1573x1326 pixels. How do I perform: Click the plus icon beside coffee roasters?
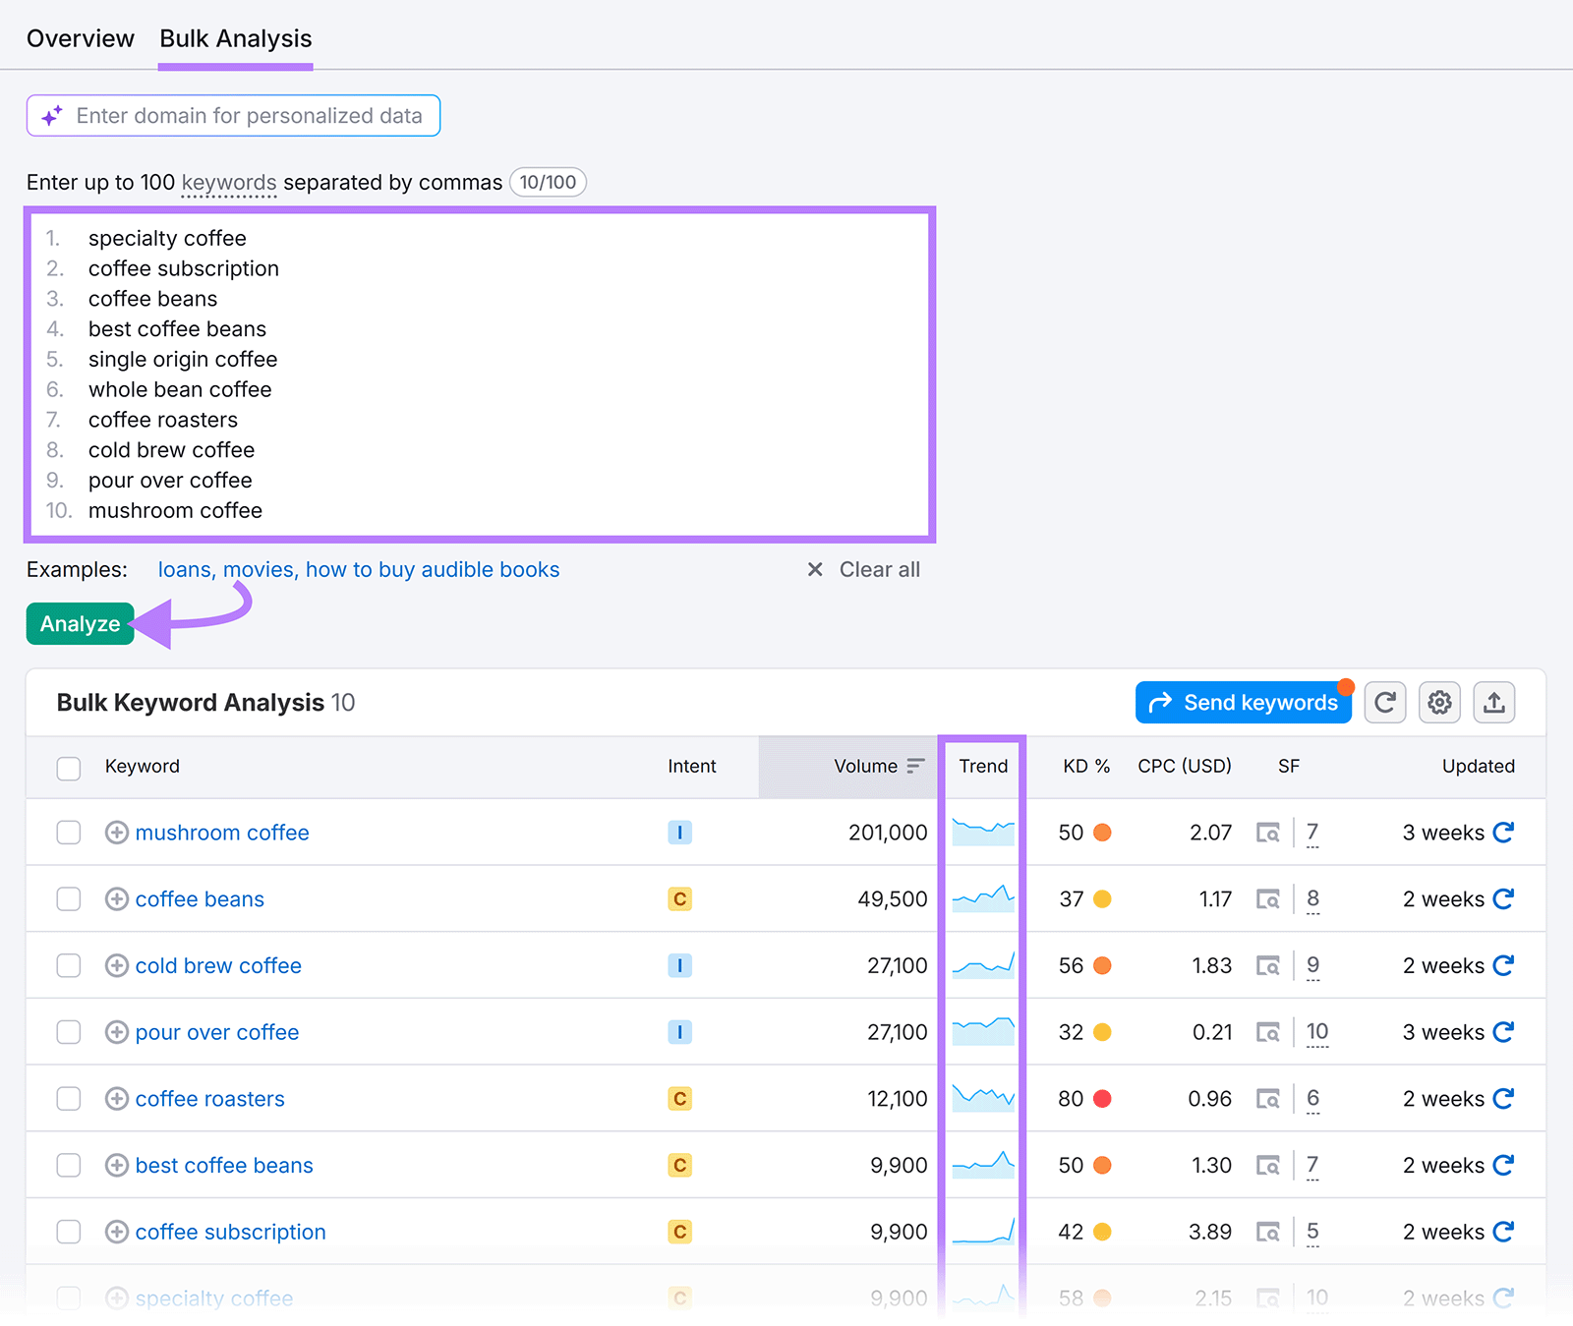[117, 1099]
